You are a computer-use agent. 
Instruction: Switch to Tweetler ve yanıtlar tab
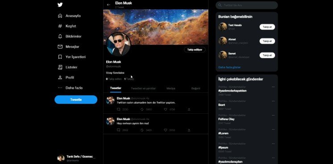[143, 88]
